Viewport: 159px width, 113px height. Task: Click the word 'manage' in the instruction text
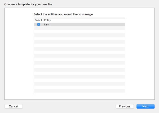coord(87,15)
